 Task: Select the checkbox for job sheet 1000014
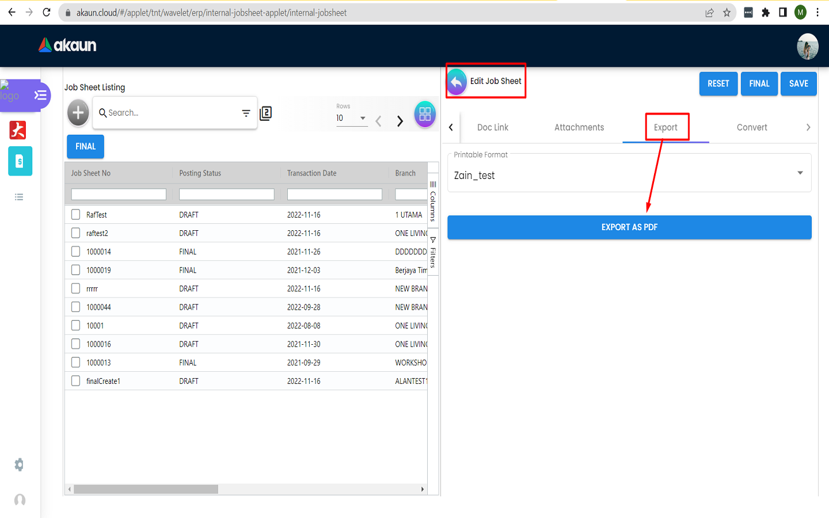click(76, 252)
